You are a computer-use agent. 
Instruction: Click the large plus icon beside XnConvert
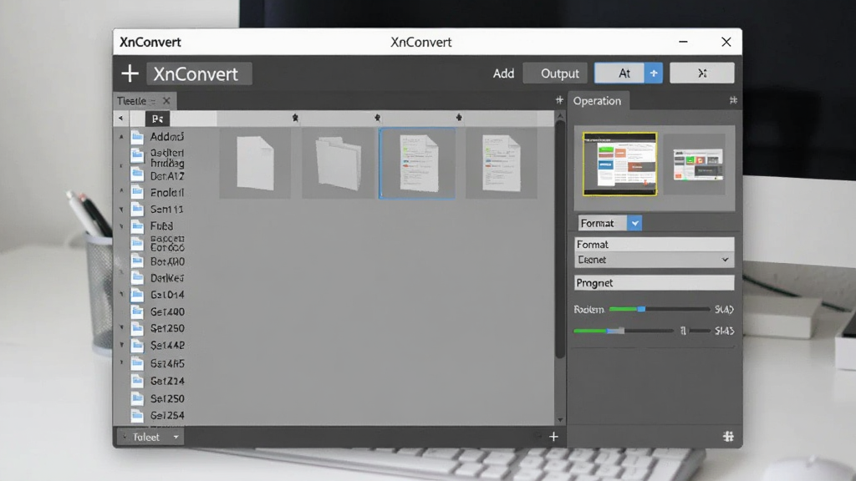pyautogui.click(x=130, y=73)
